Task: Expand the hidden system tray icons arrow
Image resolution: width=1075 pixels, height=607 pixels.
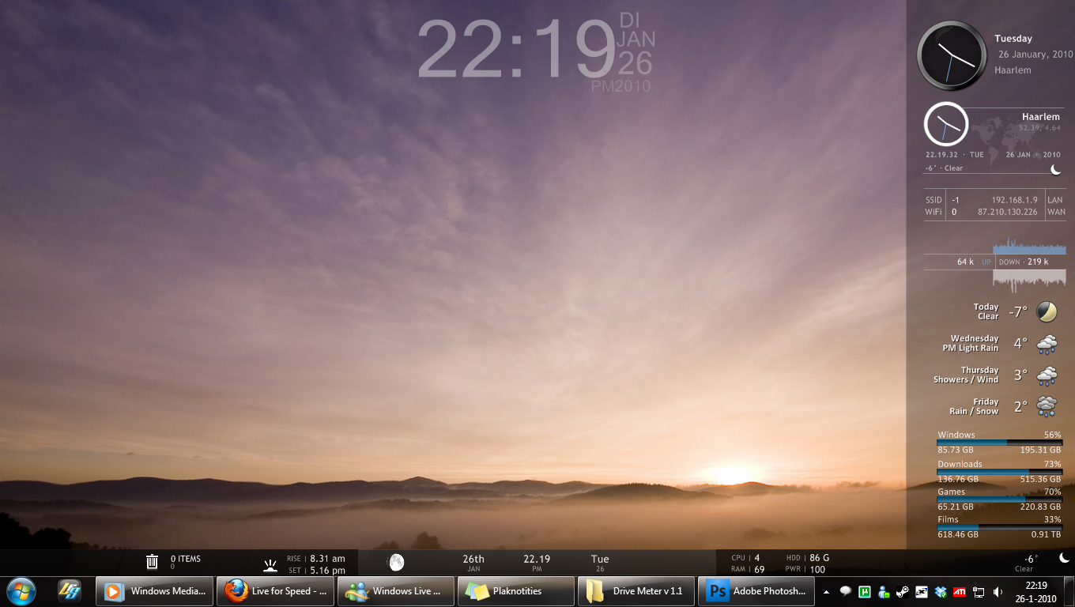Action: click(x=826, y=591)
